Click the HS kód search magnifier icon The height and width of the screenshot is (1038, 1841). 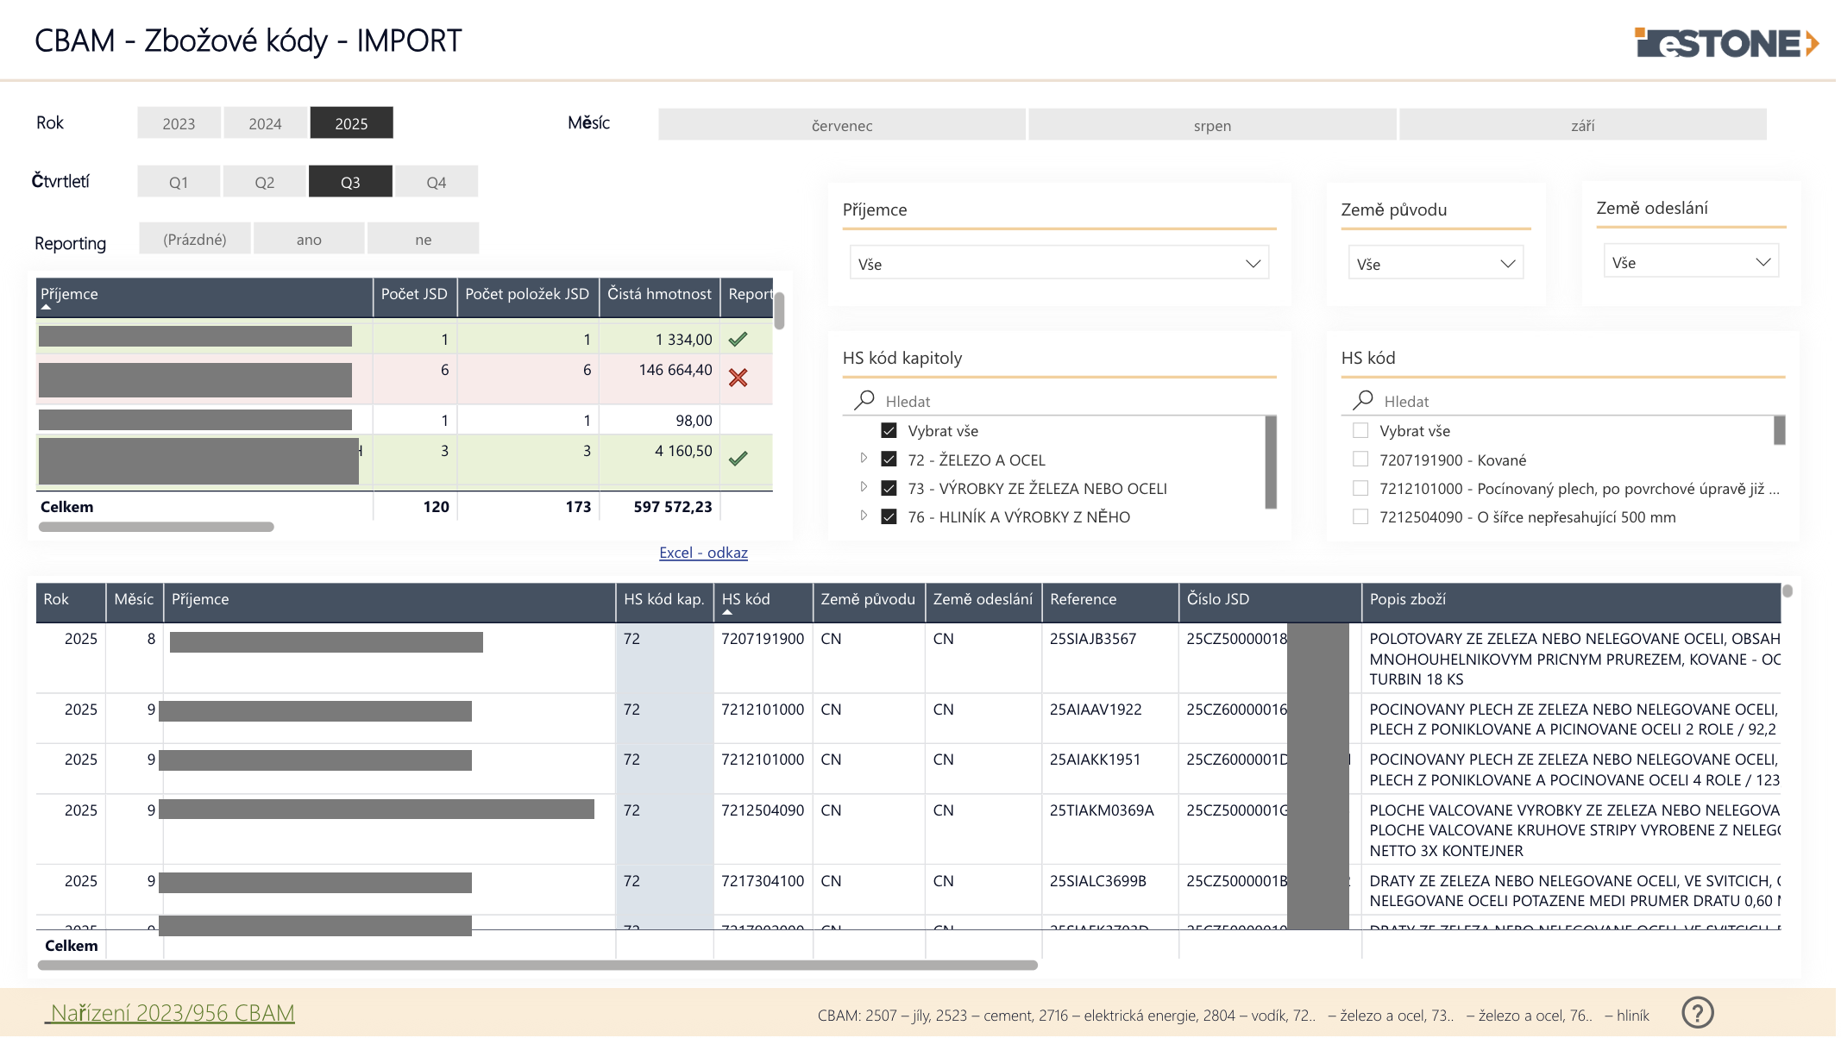click(1363, 401)
